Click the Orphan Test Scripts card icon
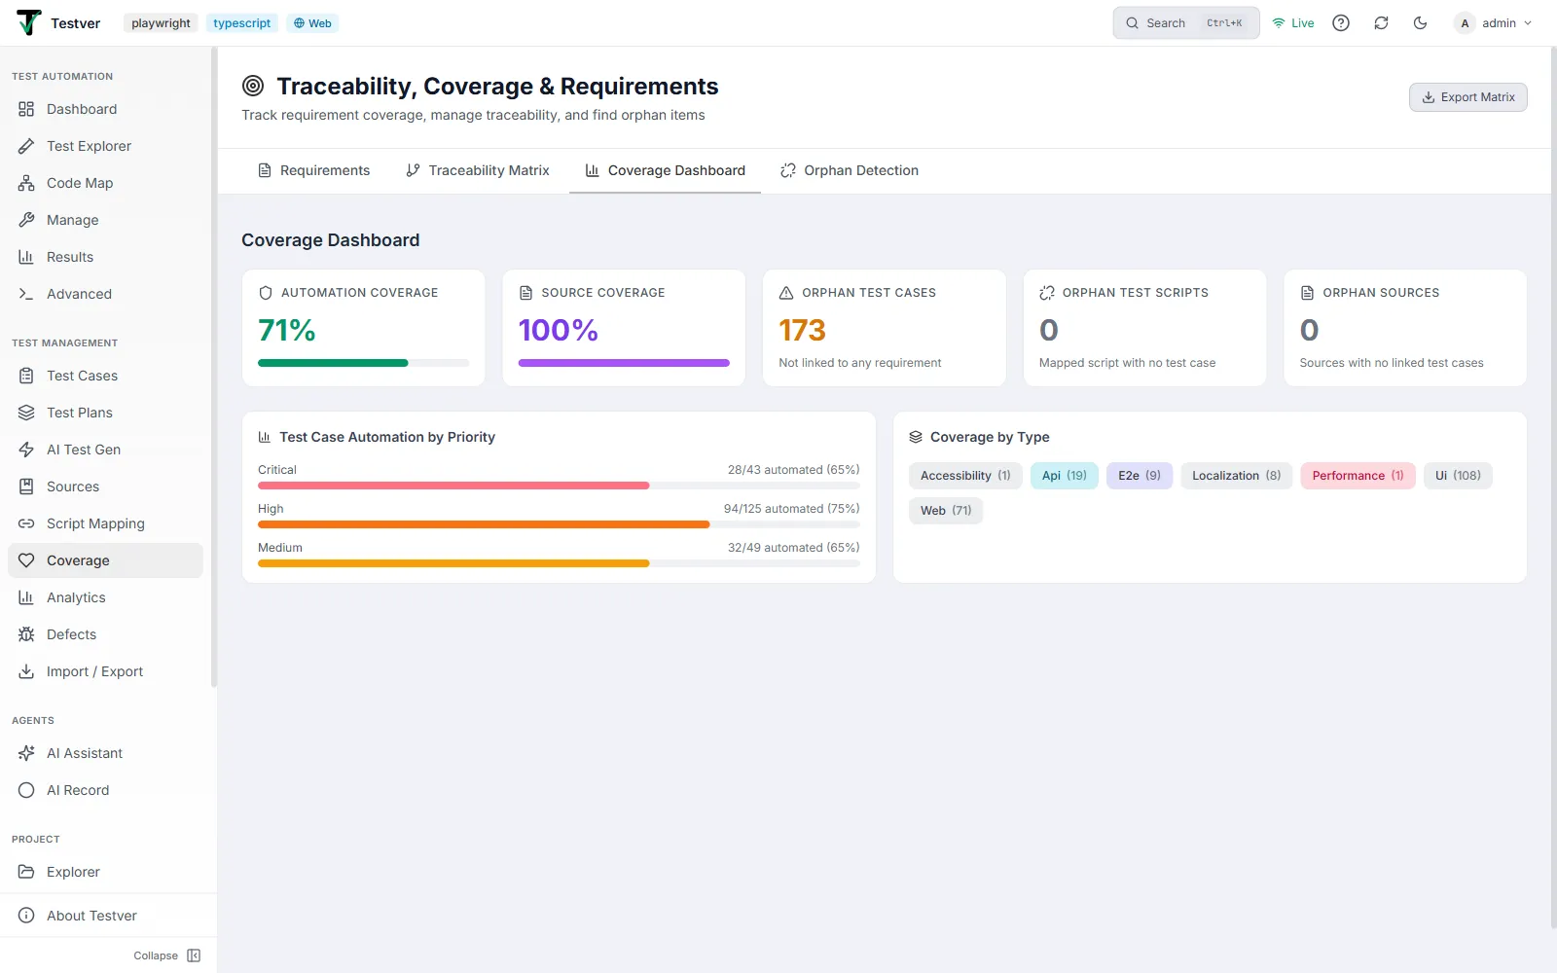 (x=1047, y=293)
